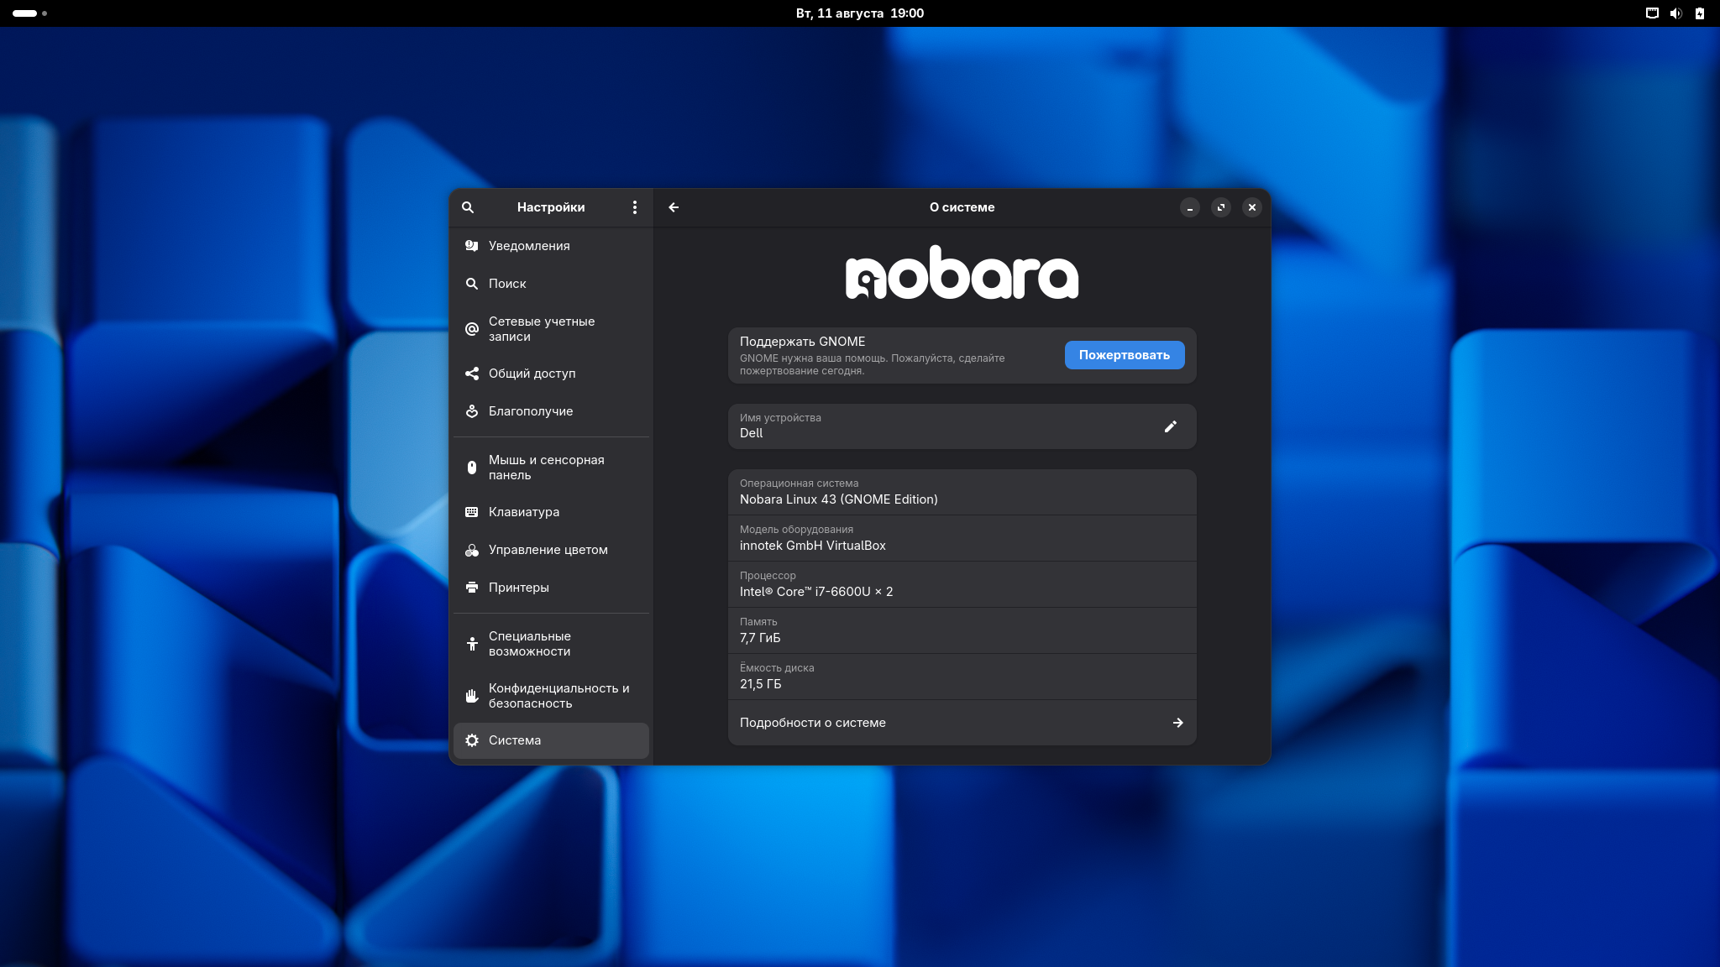1720x967 pixels.
Task: Click the processor value Intel Core i7-6600U × 2
Action: click(816, 592)
